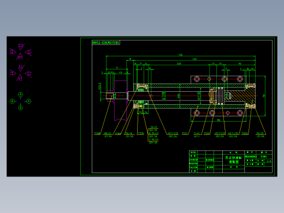Select the top 12.5 surface roughness symbol
The width and height of the screenshot is (284, 213).
point(21,46)
